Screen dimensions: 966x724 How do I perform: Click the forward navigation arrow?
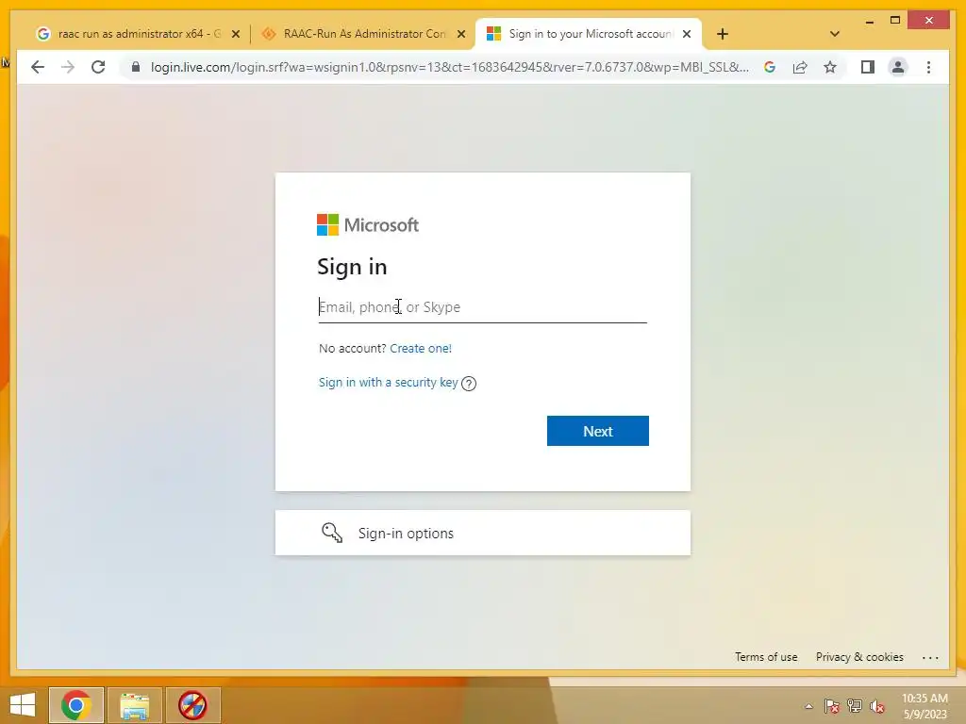click(x=68, y=67)
